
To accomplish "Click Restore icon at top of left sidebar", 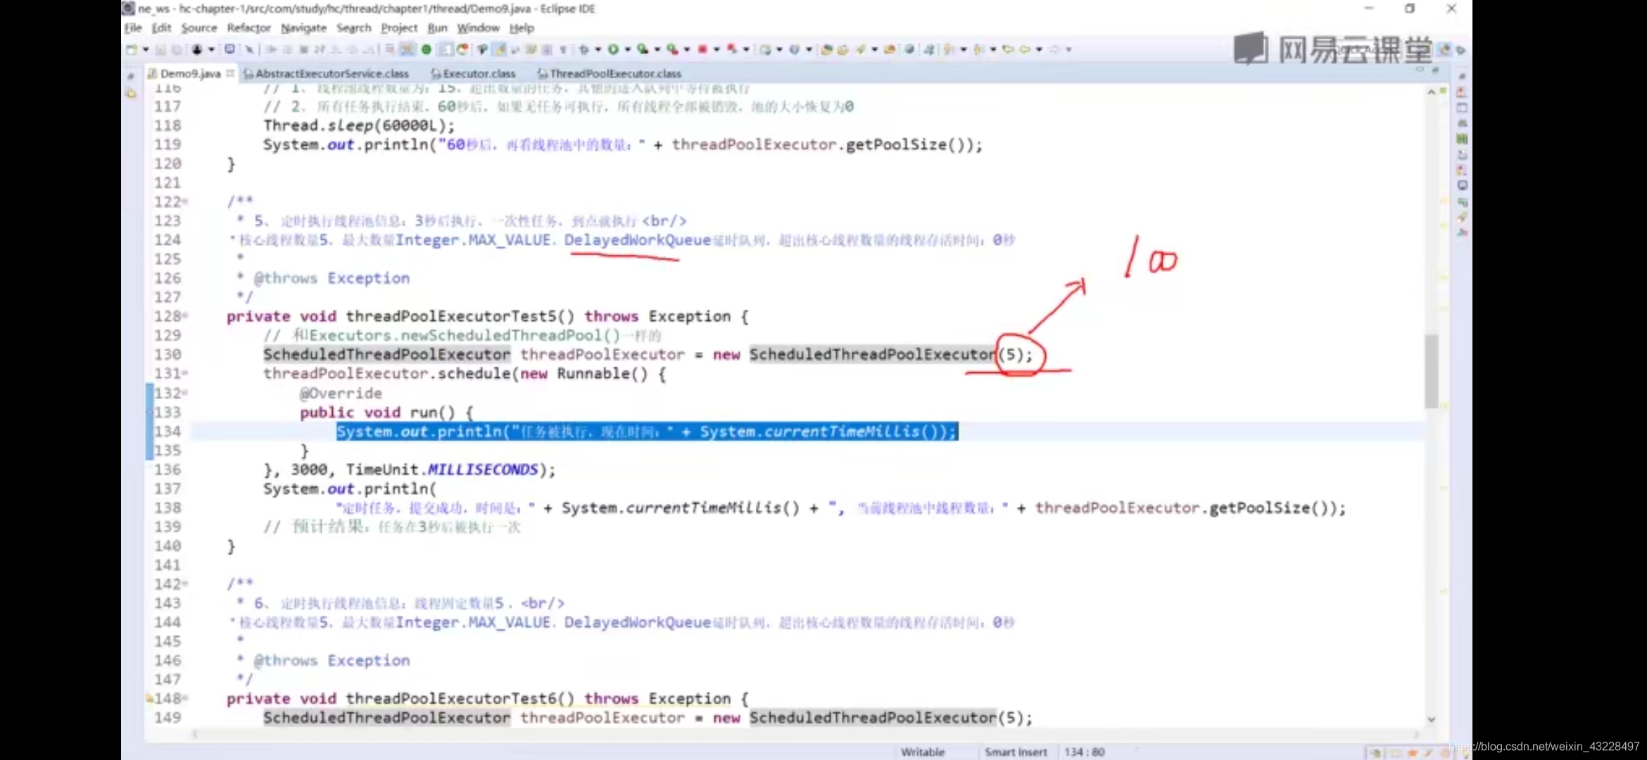I will tap(131, 75).
